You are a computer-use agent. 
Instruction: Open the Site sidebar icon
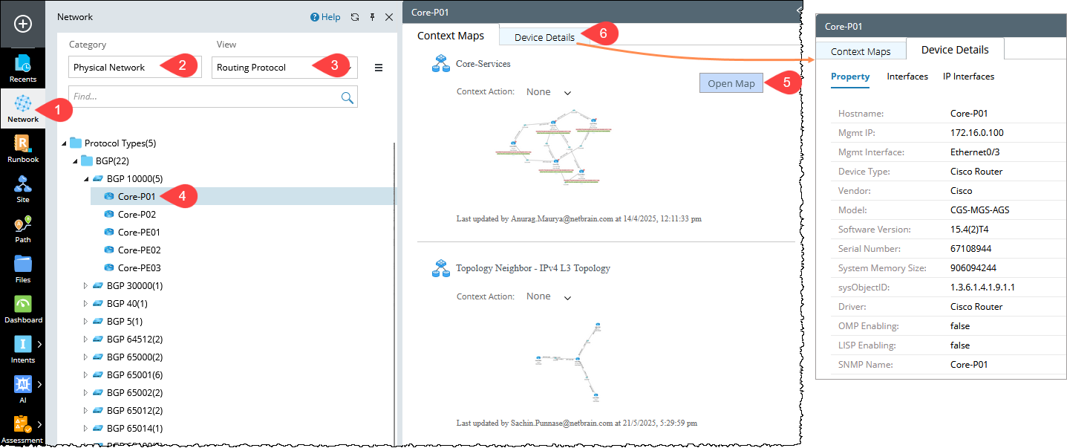click(x=23, y=189)
